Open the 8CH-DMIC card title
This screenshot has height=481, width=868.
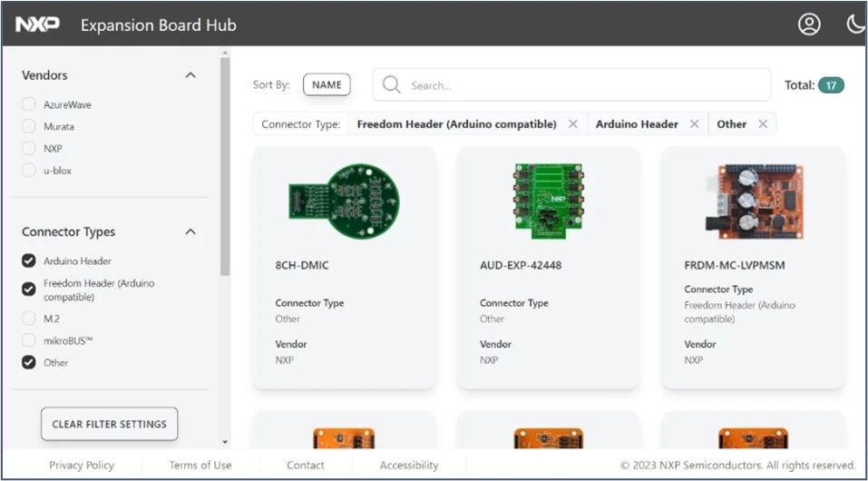pos(302,265)
